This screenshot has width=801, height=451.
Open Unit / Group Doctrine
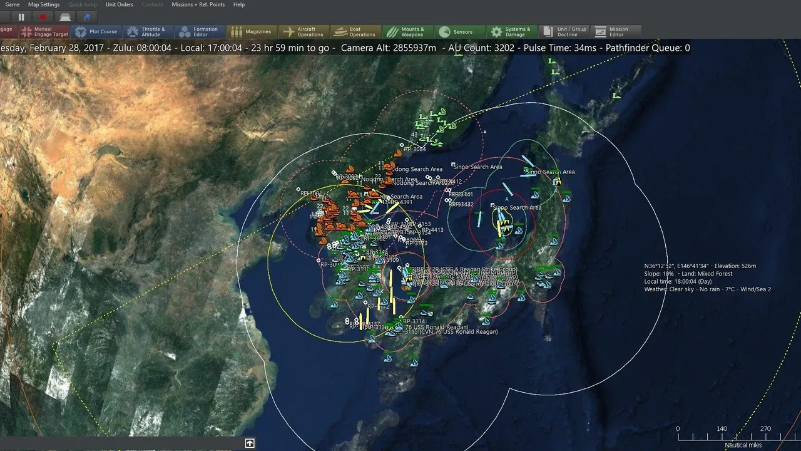point(563,31)
